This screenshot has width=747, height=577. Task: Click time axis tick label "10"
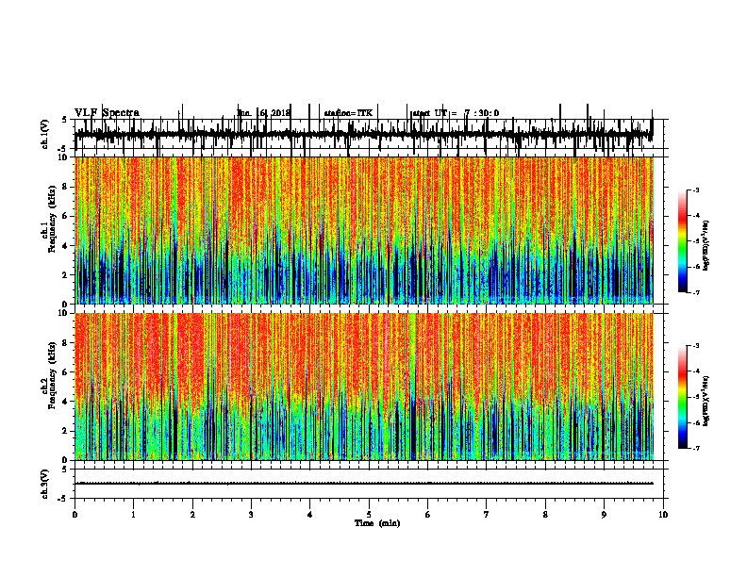tap(663, 515)
